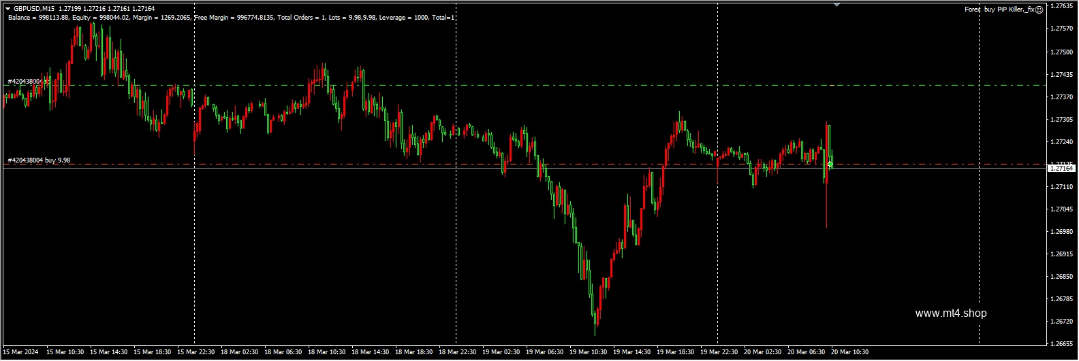
Task: Click time axis label '18 Mar 18:30'
Action: (x=413, y=352)
